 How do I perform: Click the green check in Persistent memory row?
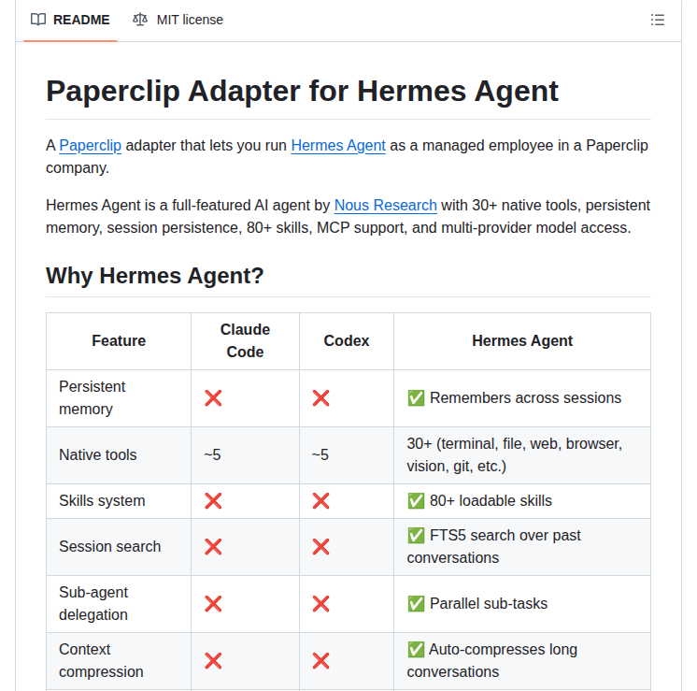(x=416, y=397)
